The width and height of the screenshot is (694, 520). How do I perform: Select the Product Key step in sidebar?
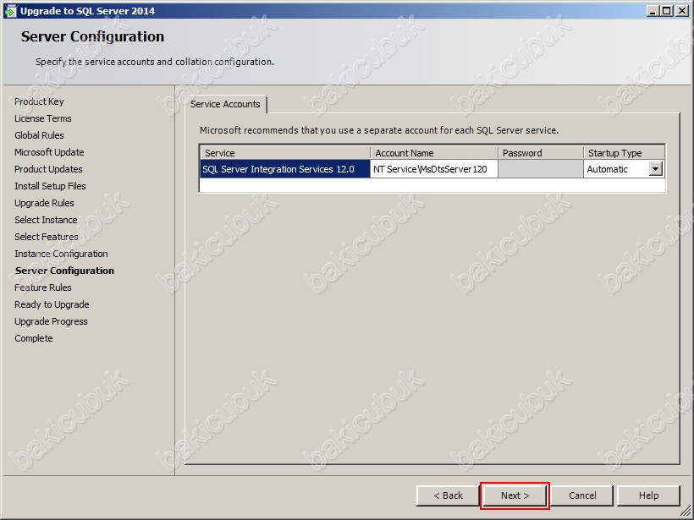click(x=39, y=101)
